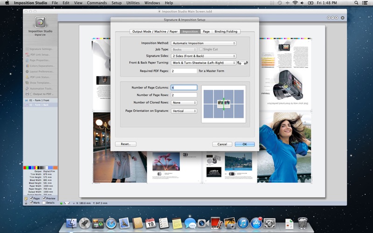Click the Colors/Separations sidebar icon
Image resolution: width=373 pixels, height=233 pixels.
tap(27, 66)
